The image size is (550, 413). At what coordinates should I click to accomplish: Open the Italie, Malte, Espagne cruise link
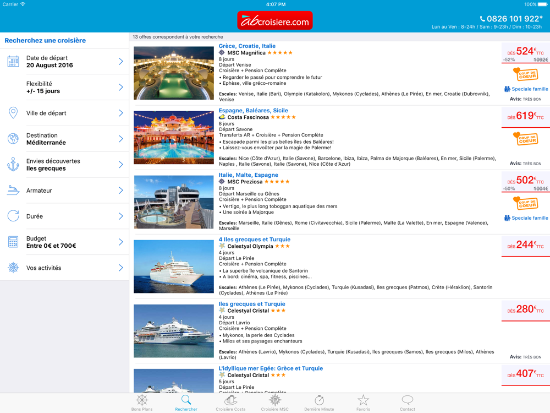point(249,175)
